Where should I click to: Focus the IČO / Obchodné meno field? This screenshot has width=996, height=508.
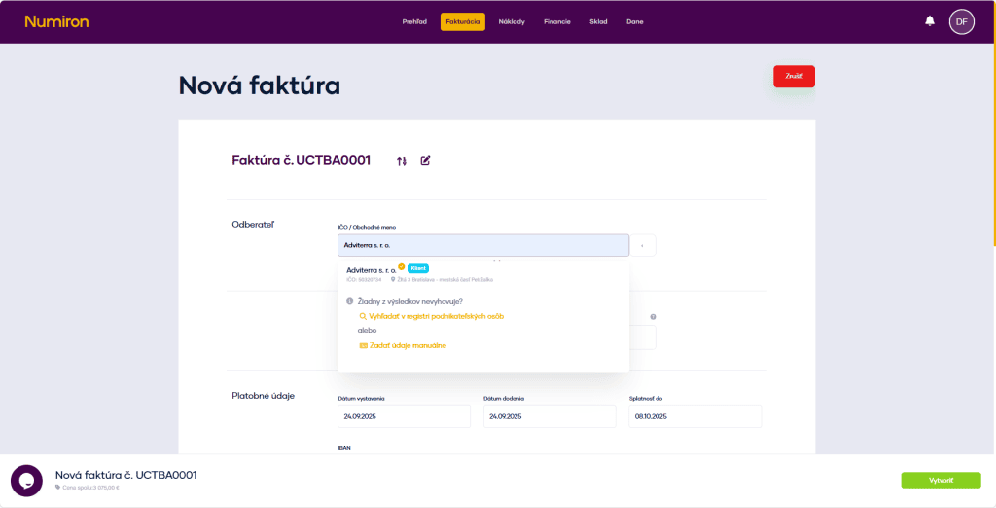click(483, 246)
